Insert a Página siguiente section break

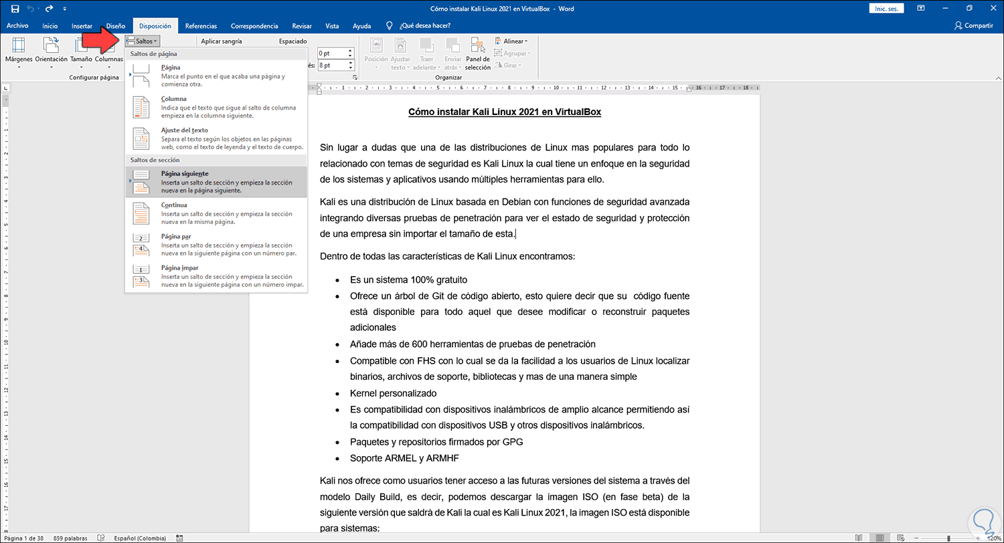216,182
